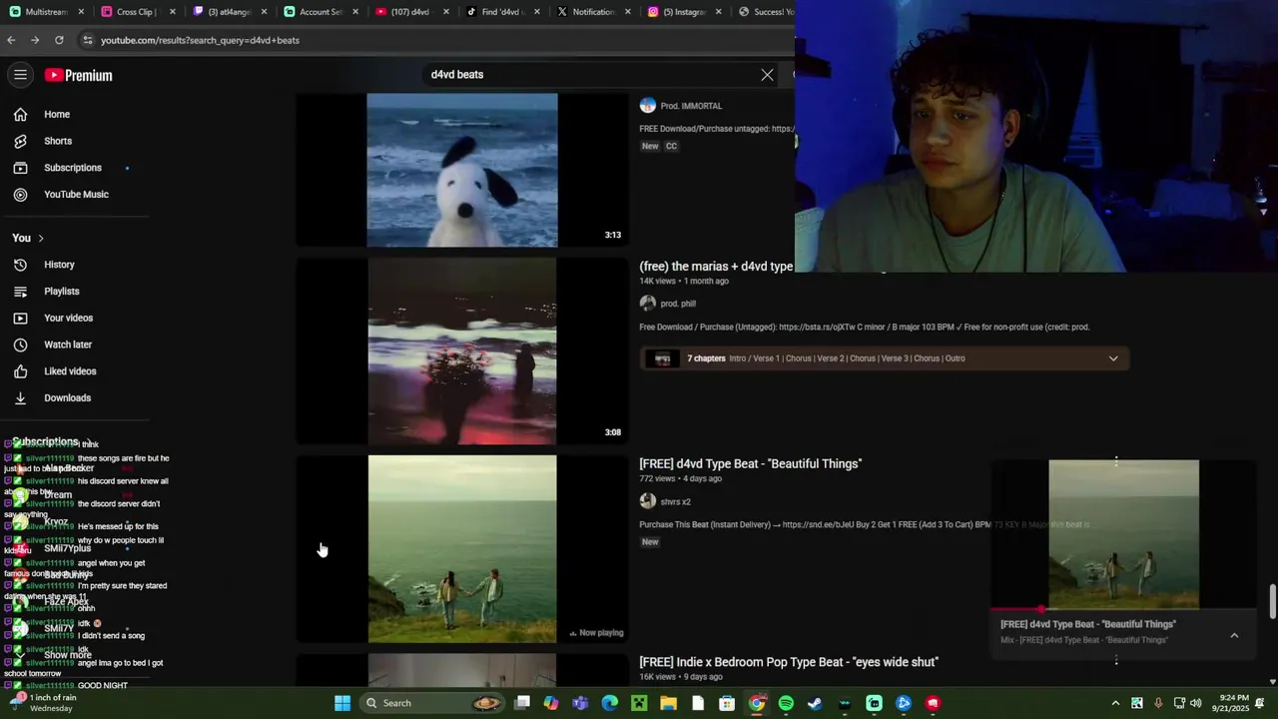Open YouTube Music link in sidebar
1278x719 pixels.
(76, 195)
